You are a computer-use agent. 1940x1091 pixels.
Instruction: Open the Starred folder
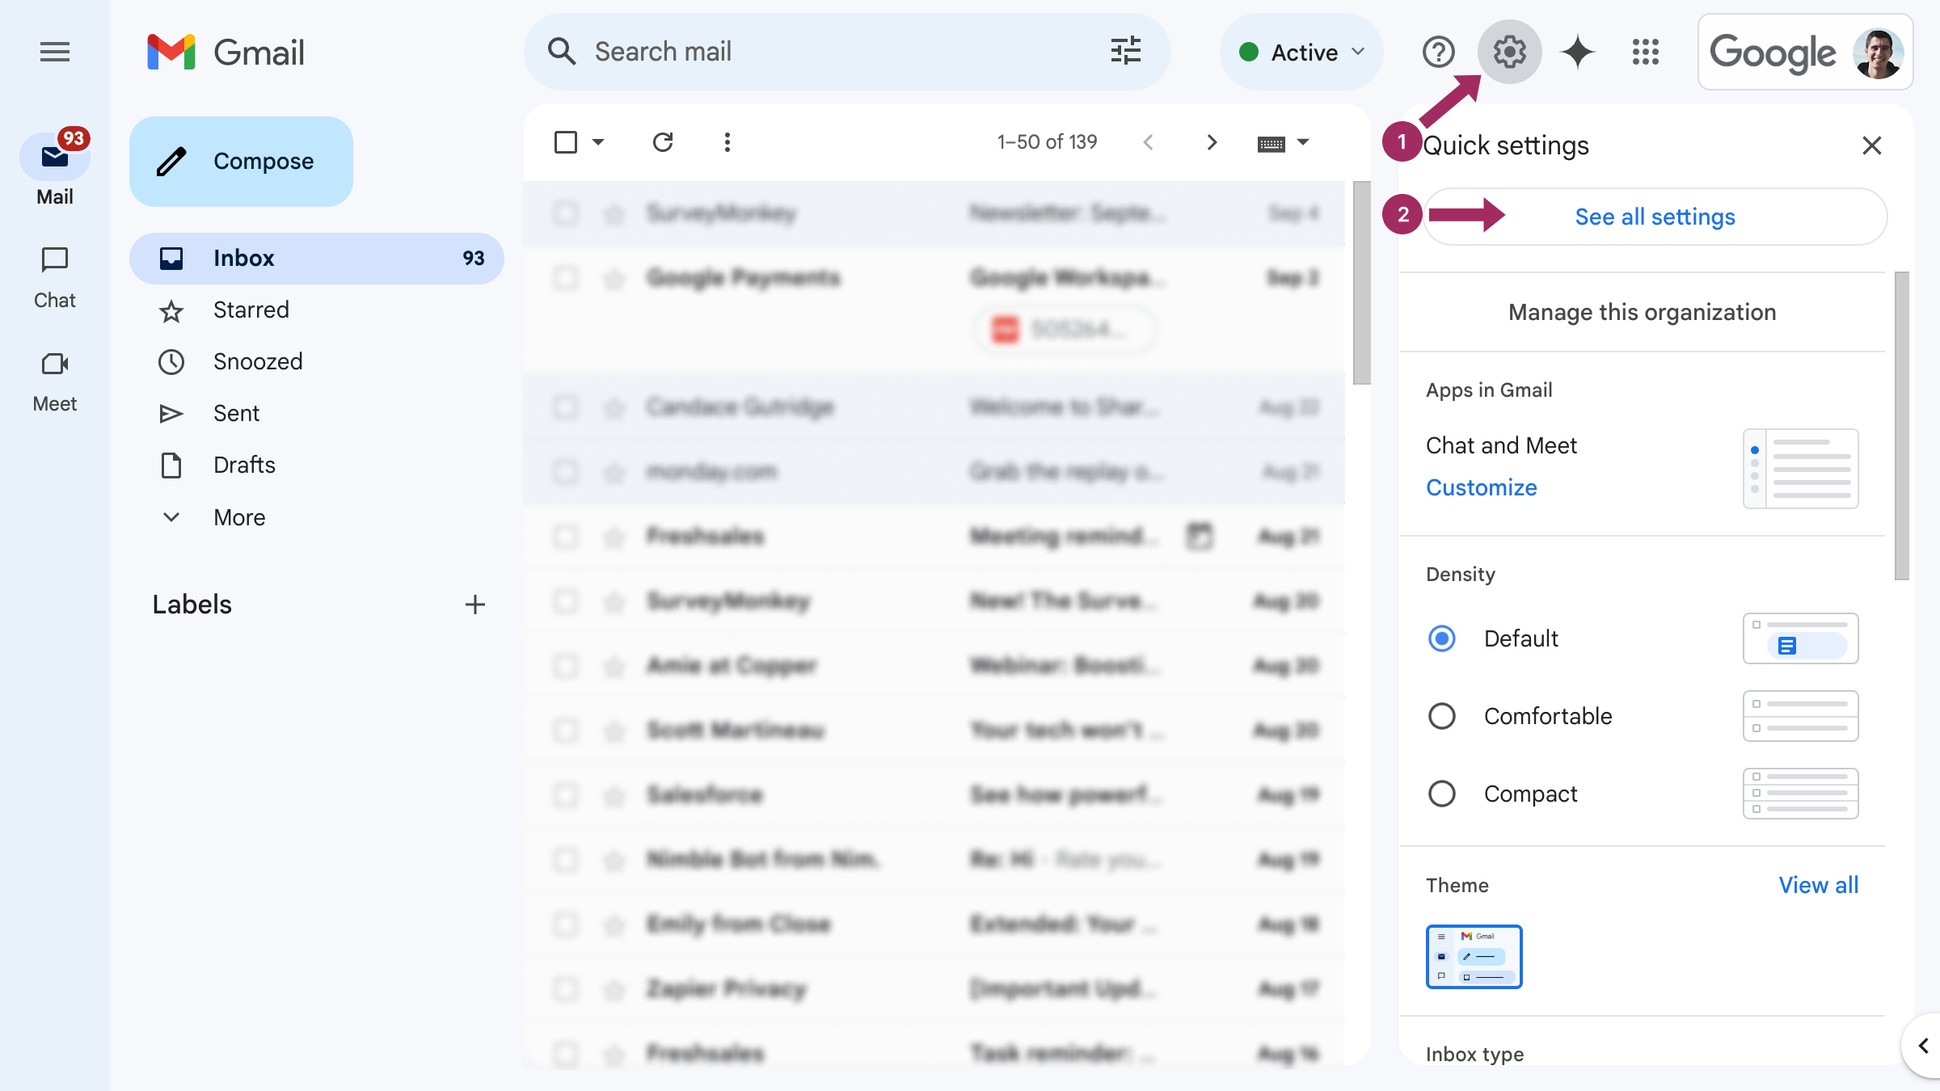(251, 310)
